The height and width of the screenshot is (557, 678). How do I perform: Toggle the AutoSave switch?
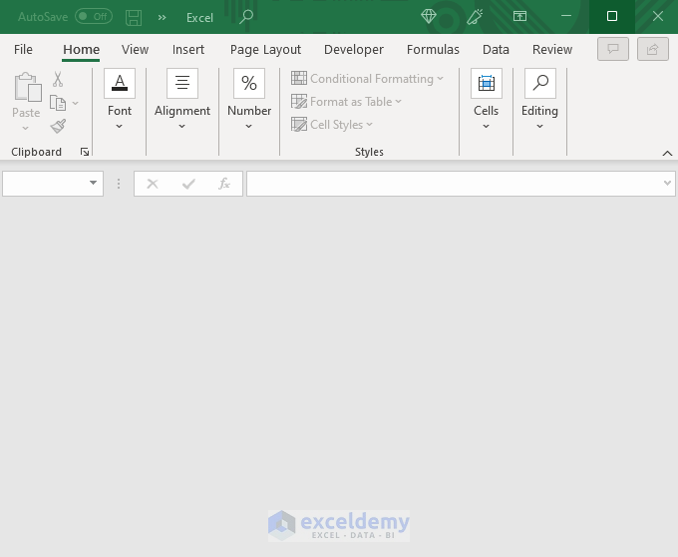pos(94,17)
